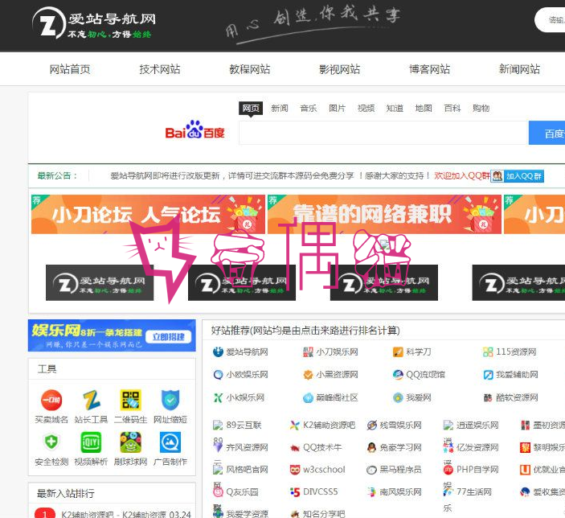The width and height of the screenshot is (565, 518).
Task: Click the DIVCSS5 icon
Action: click(295, 492)
